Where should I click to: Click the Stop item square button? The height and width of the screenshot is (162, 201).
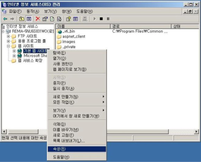click(x=101, y=19)
